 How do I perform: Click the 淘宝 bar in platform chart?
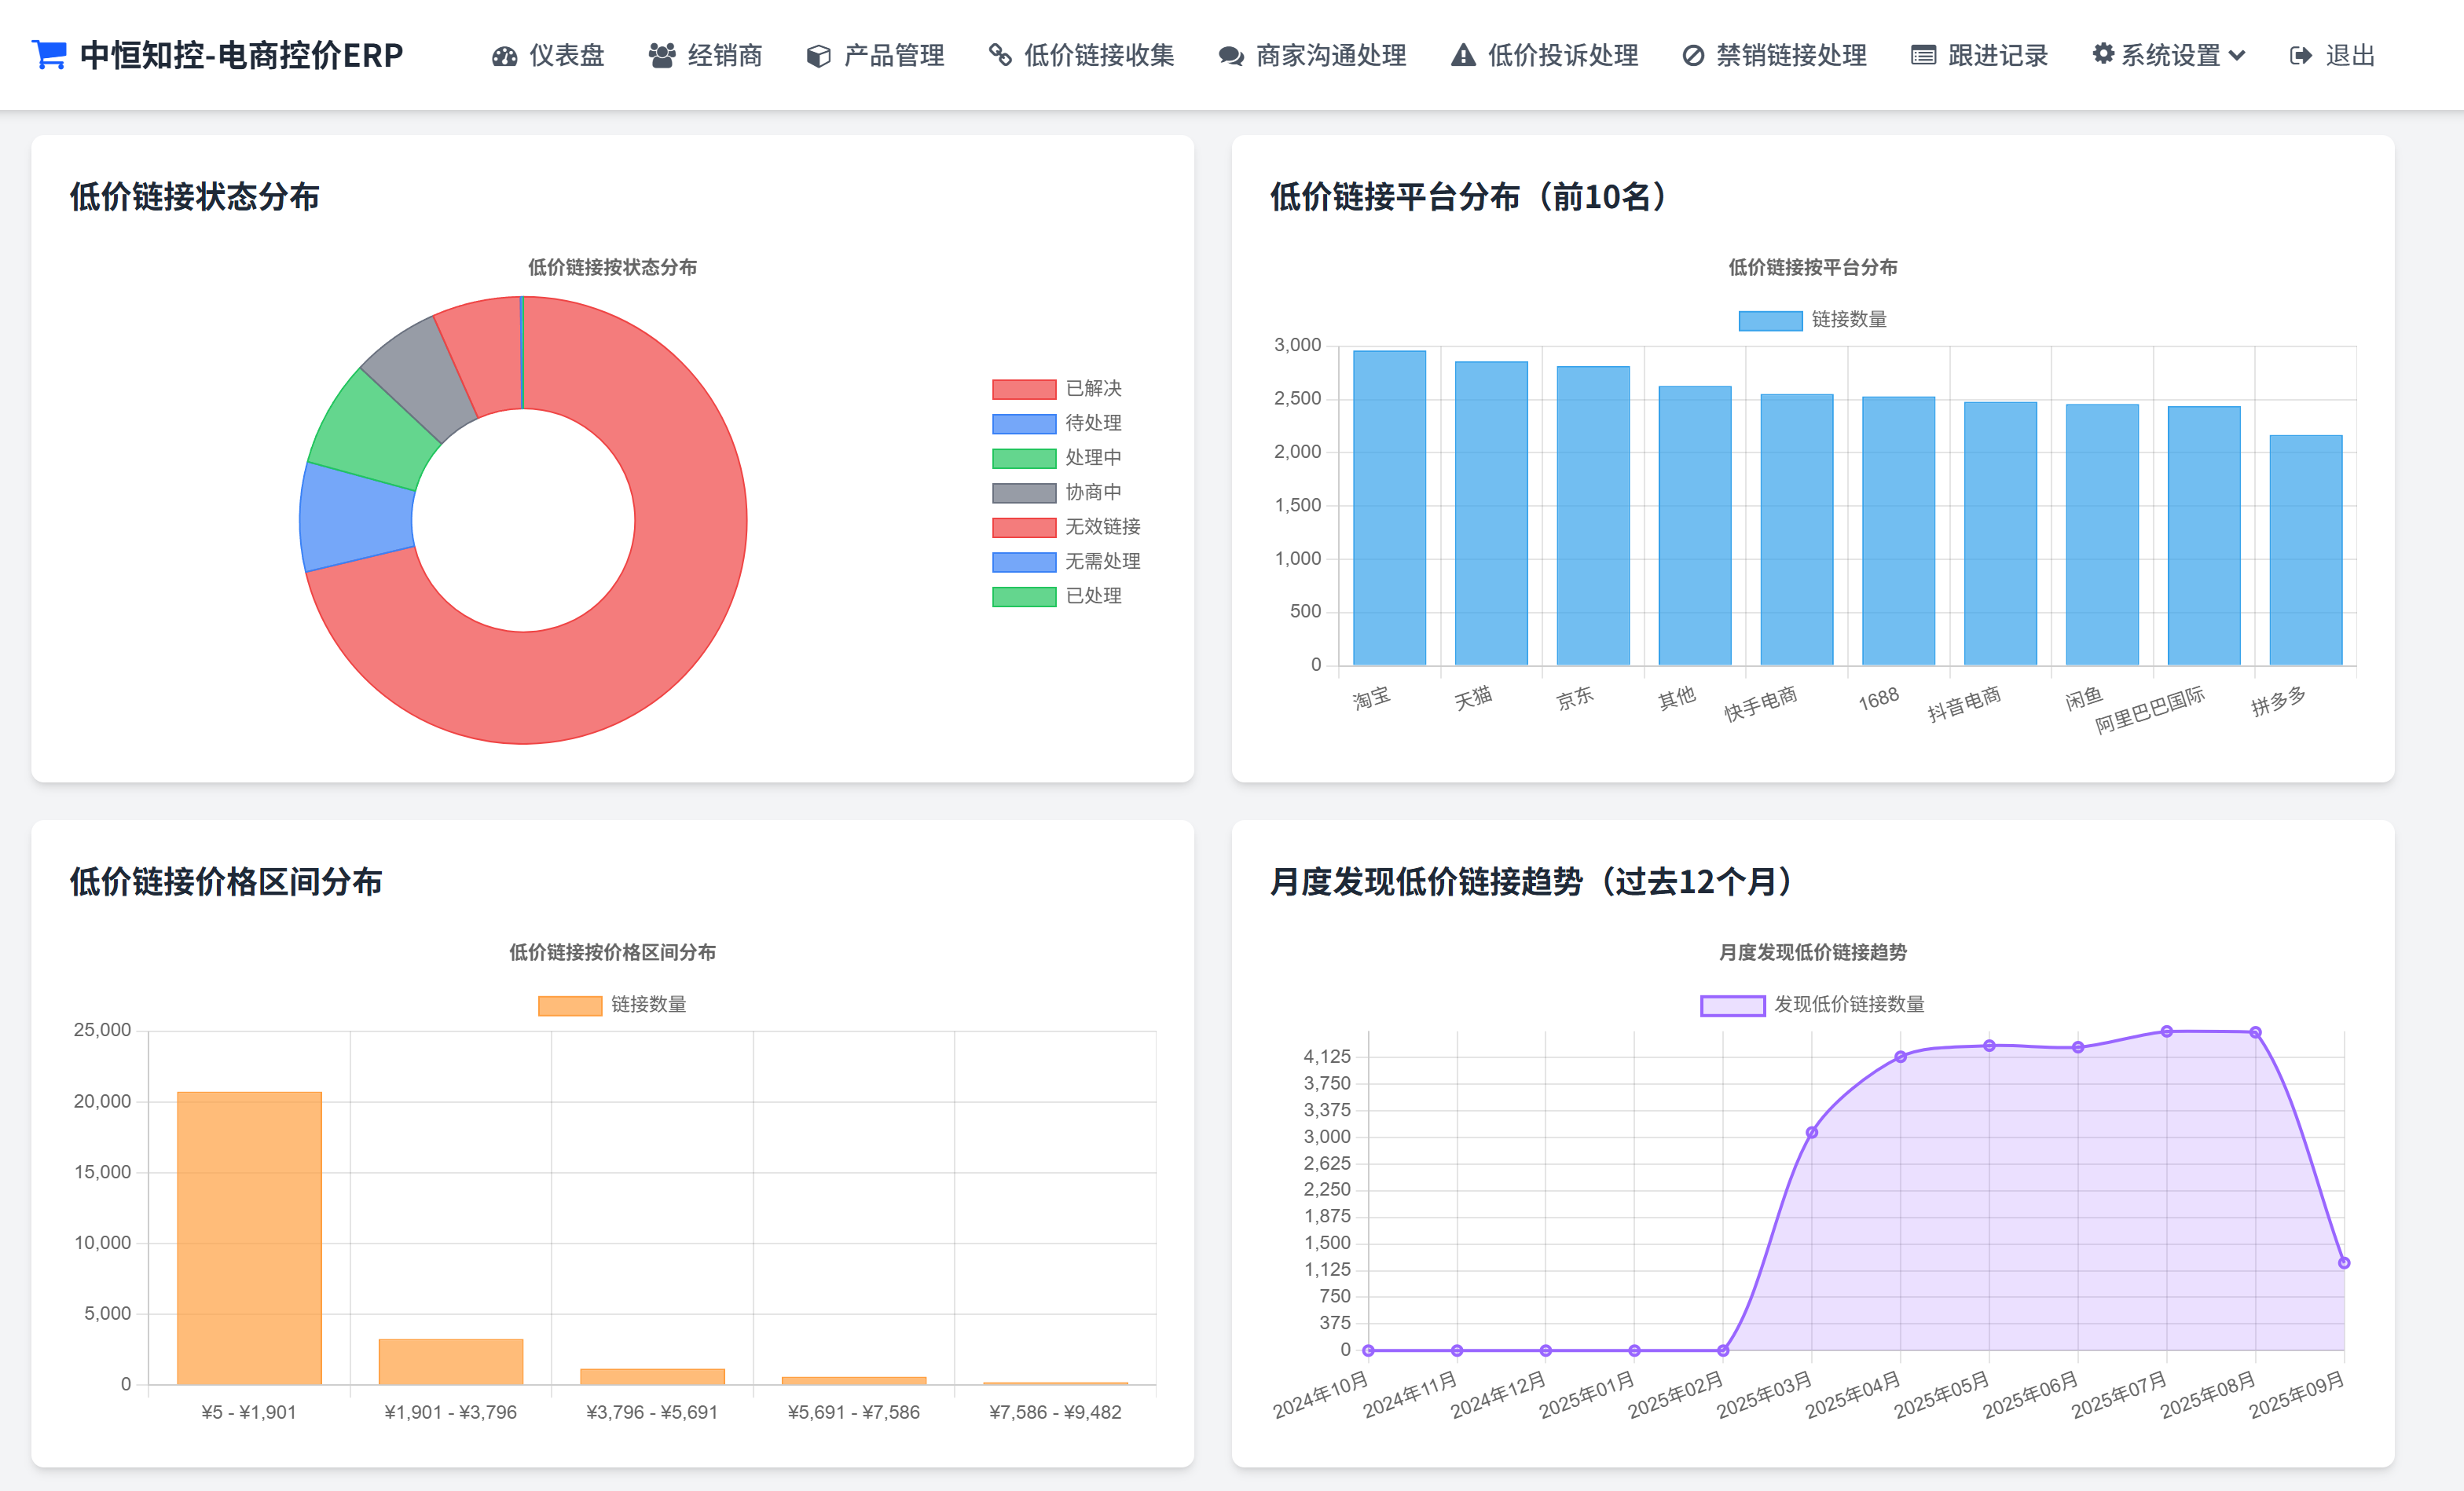click(1388, 508)
